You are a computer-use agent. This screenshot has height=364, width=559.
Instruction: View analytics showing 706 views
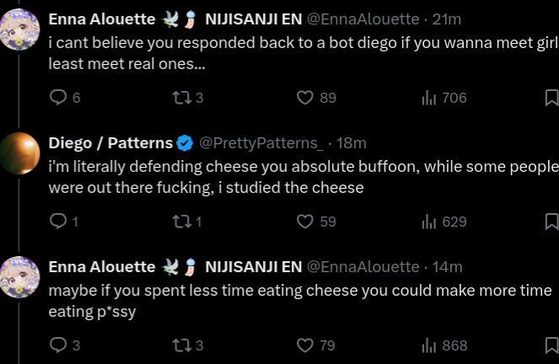[428, 98]
